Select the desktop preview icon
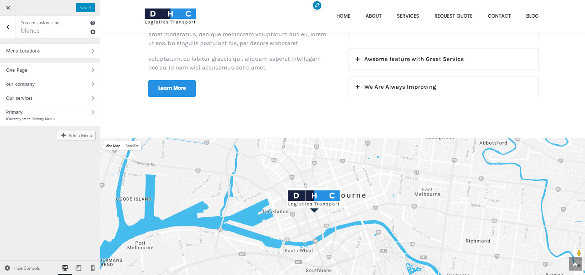This screenshot has height=275, width=585. [x=65, y=268]
